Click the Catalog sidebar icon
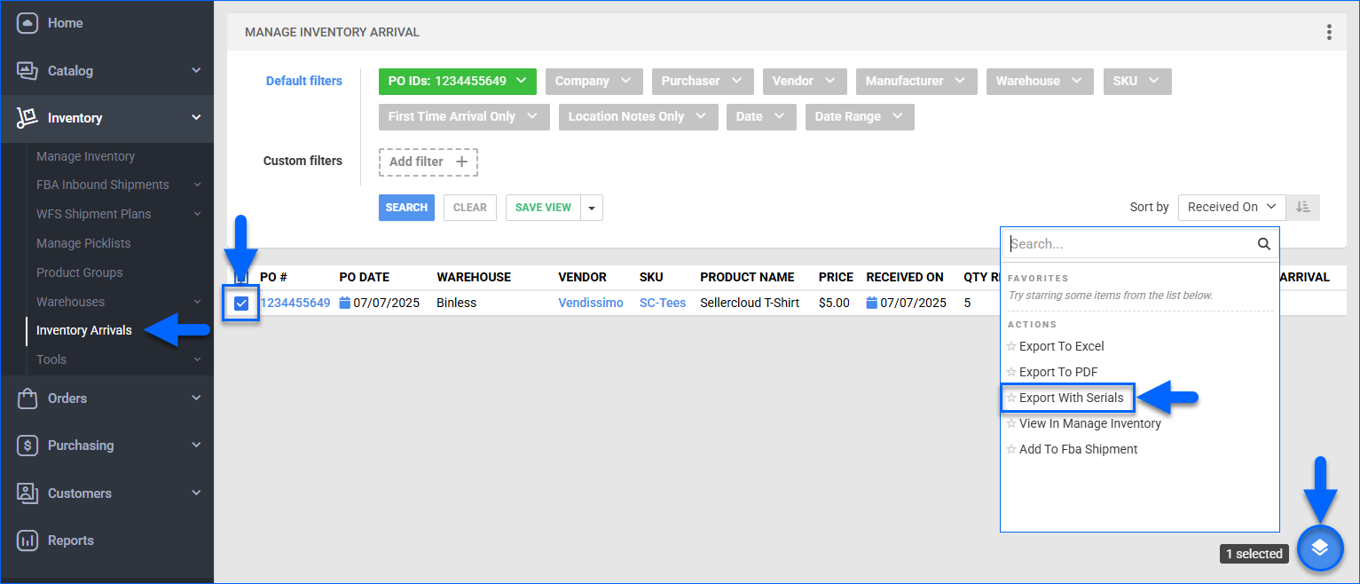 pos(27,71)
